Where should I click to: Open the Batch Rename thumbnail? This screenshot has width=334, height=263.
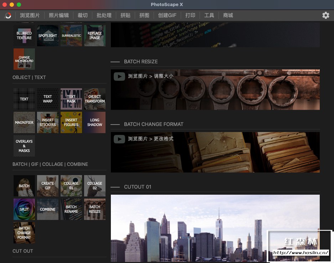coord(71,209)
